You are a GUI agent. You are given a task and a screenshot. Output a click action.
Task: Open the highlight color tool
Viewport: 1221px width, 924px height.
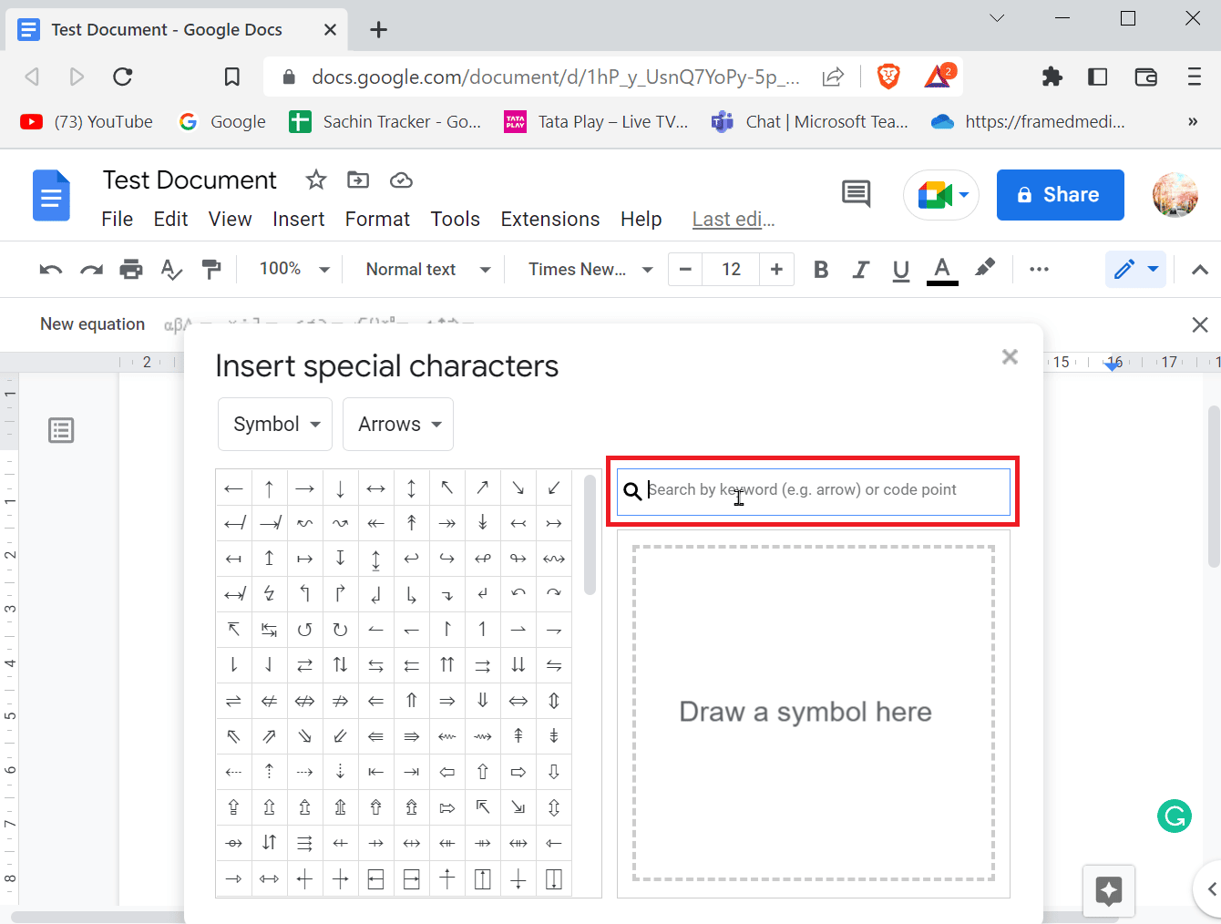tap(985, 268)
